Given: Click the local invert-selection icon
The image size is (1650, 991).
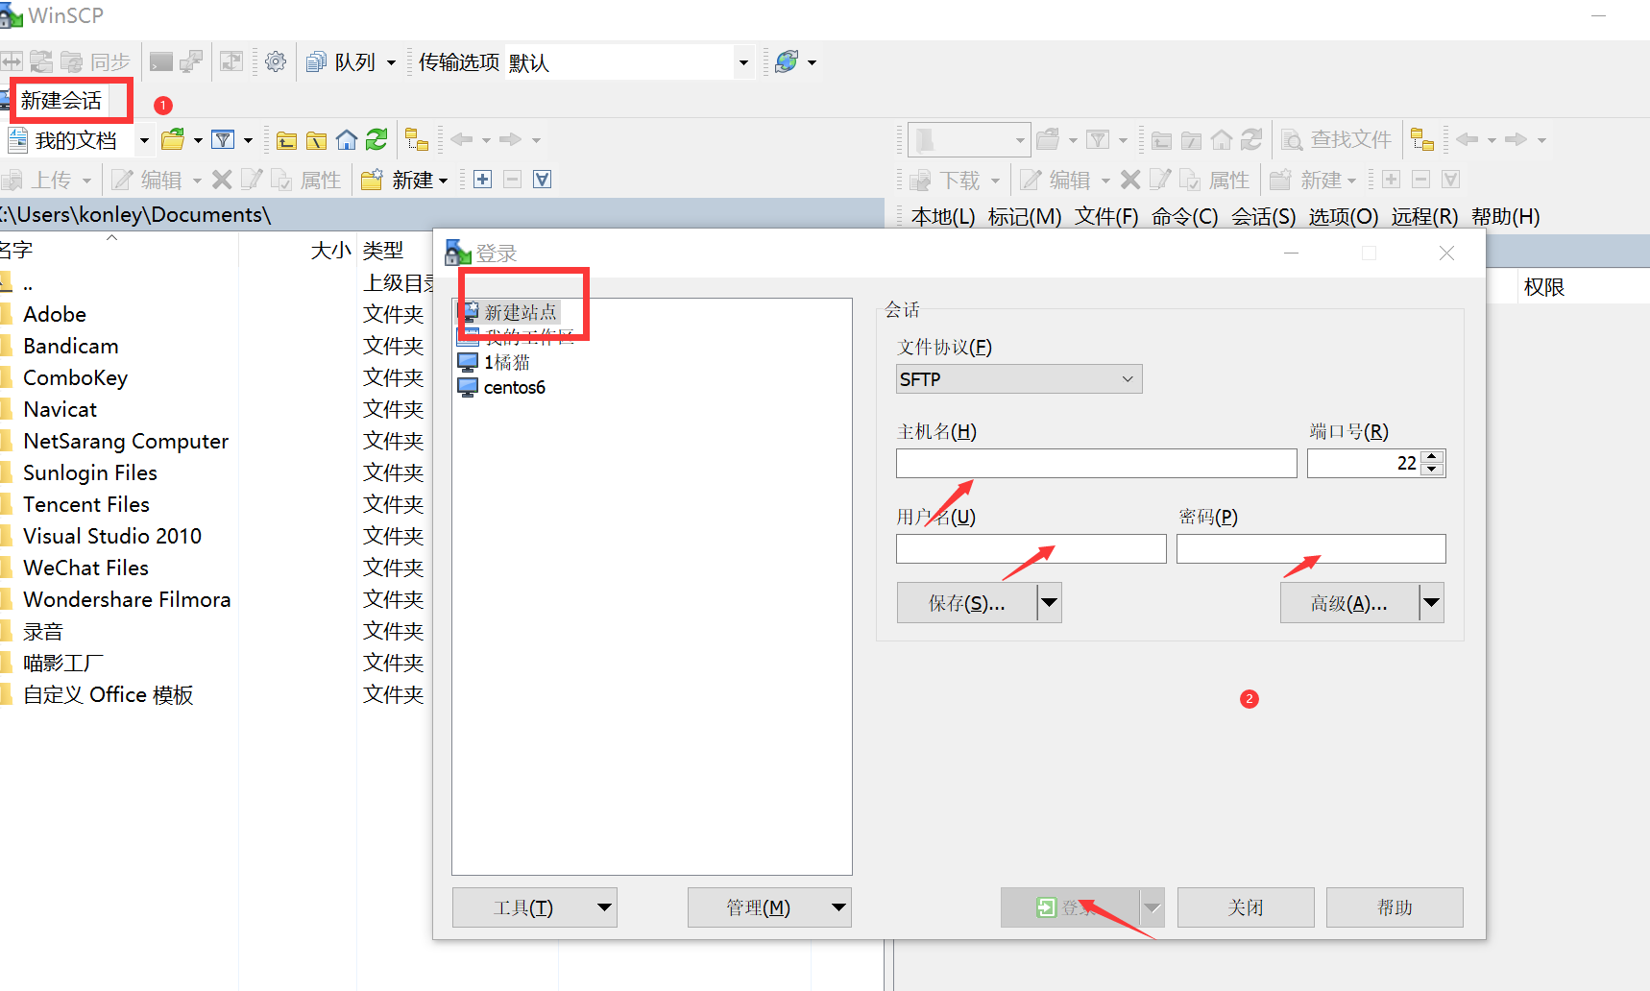Looking at the screenshot, I should 543,180.
